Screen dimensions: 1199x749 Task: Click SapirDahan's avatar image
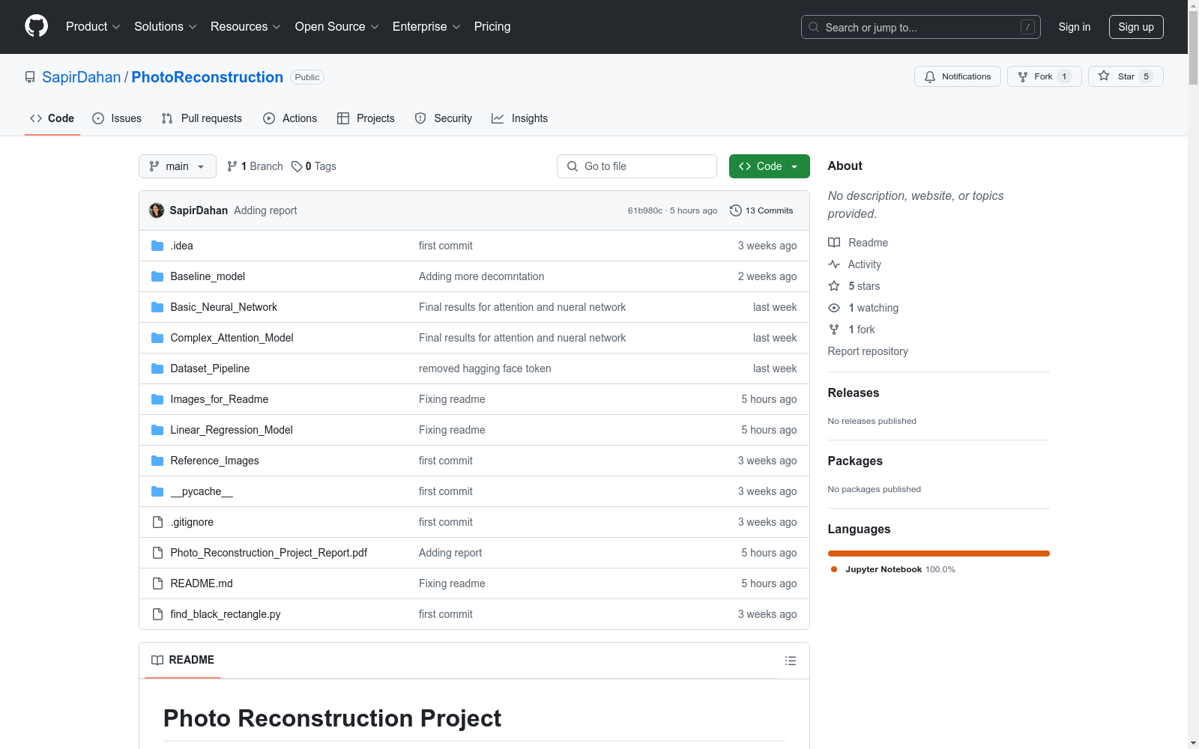point(157,210)
